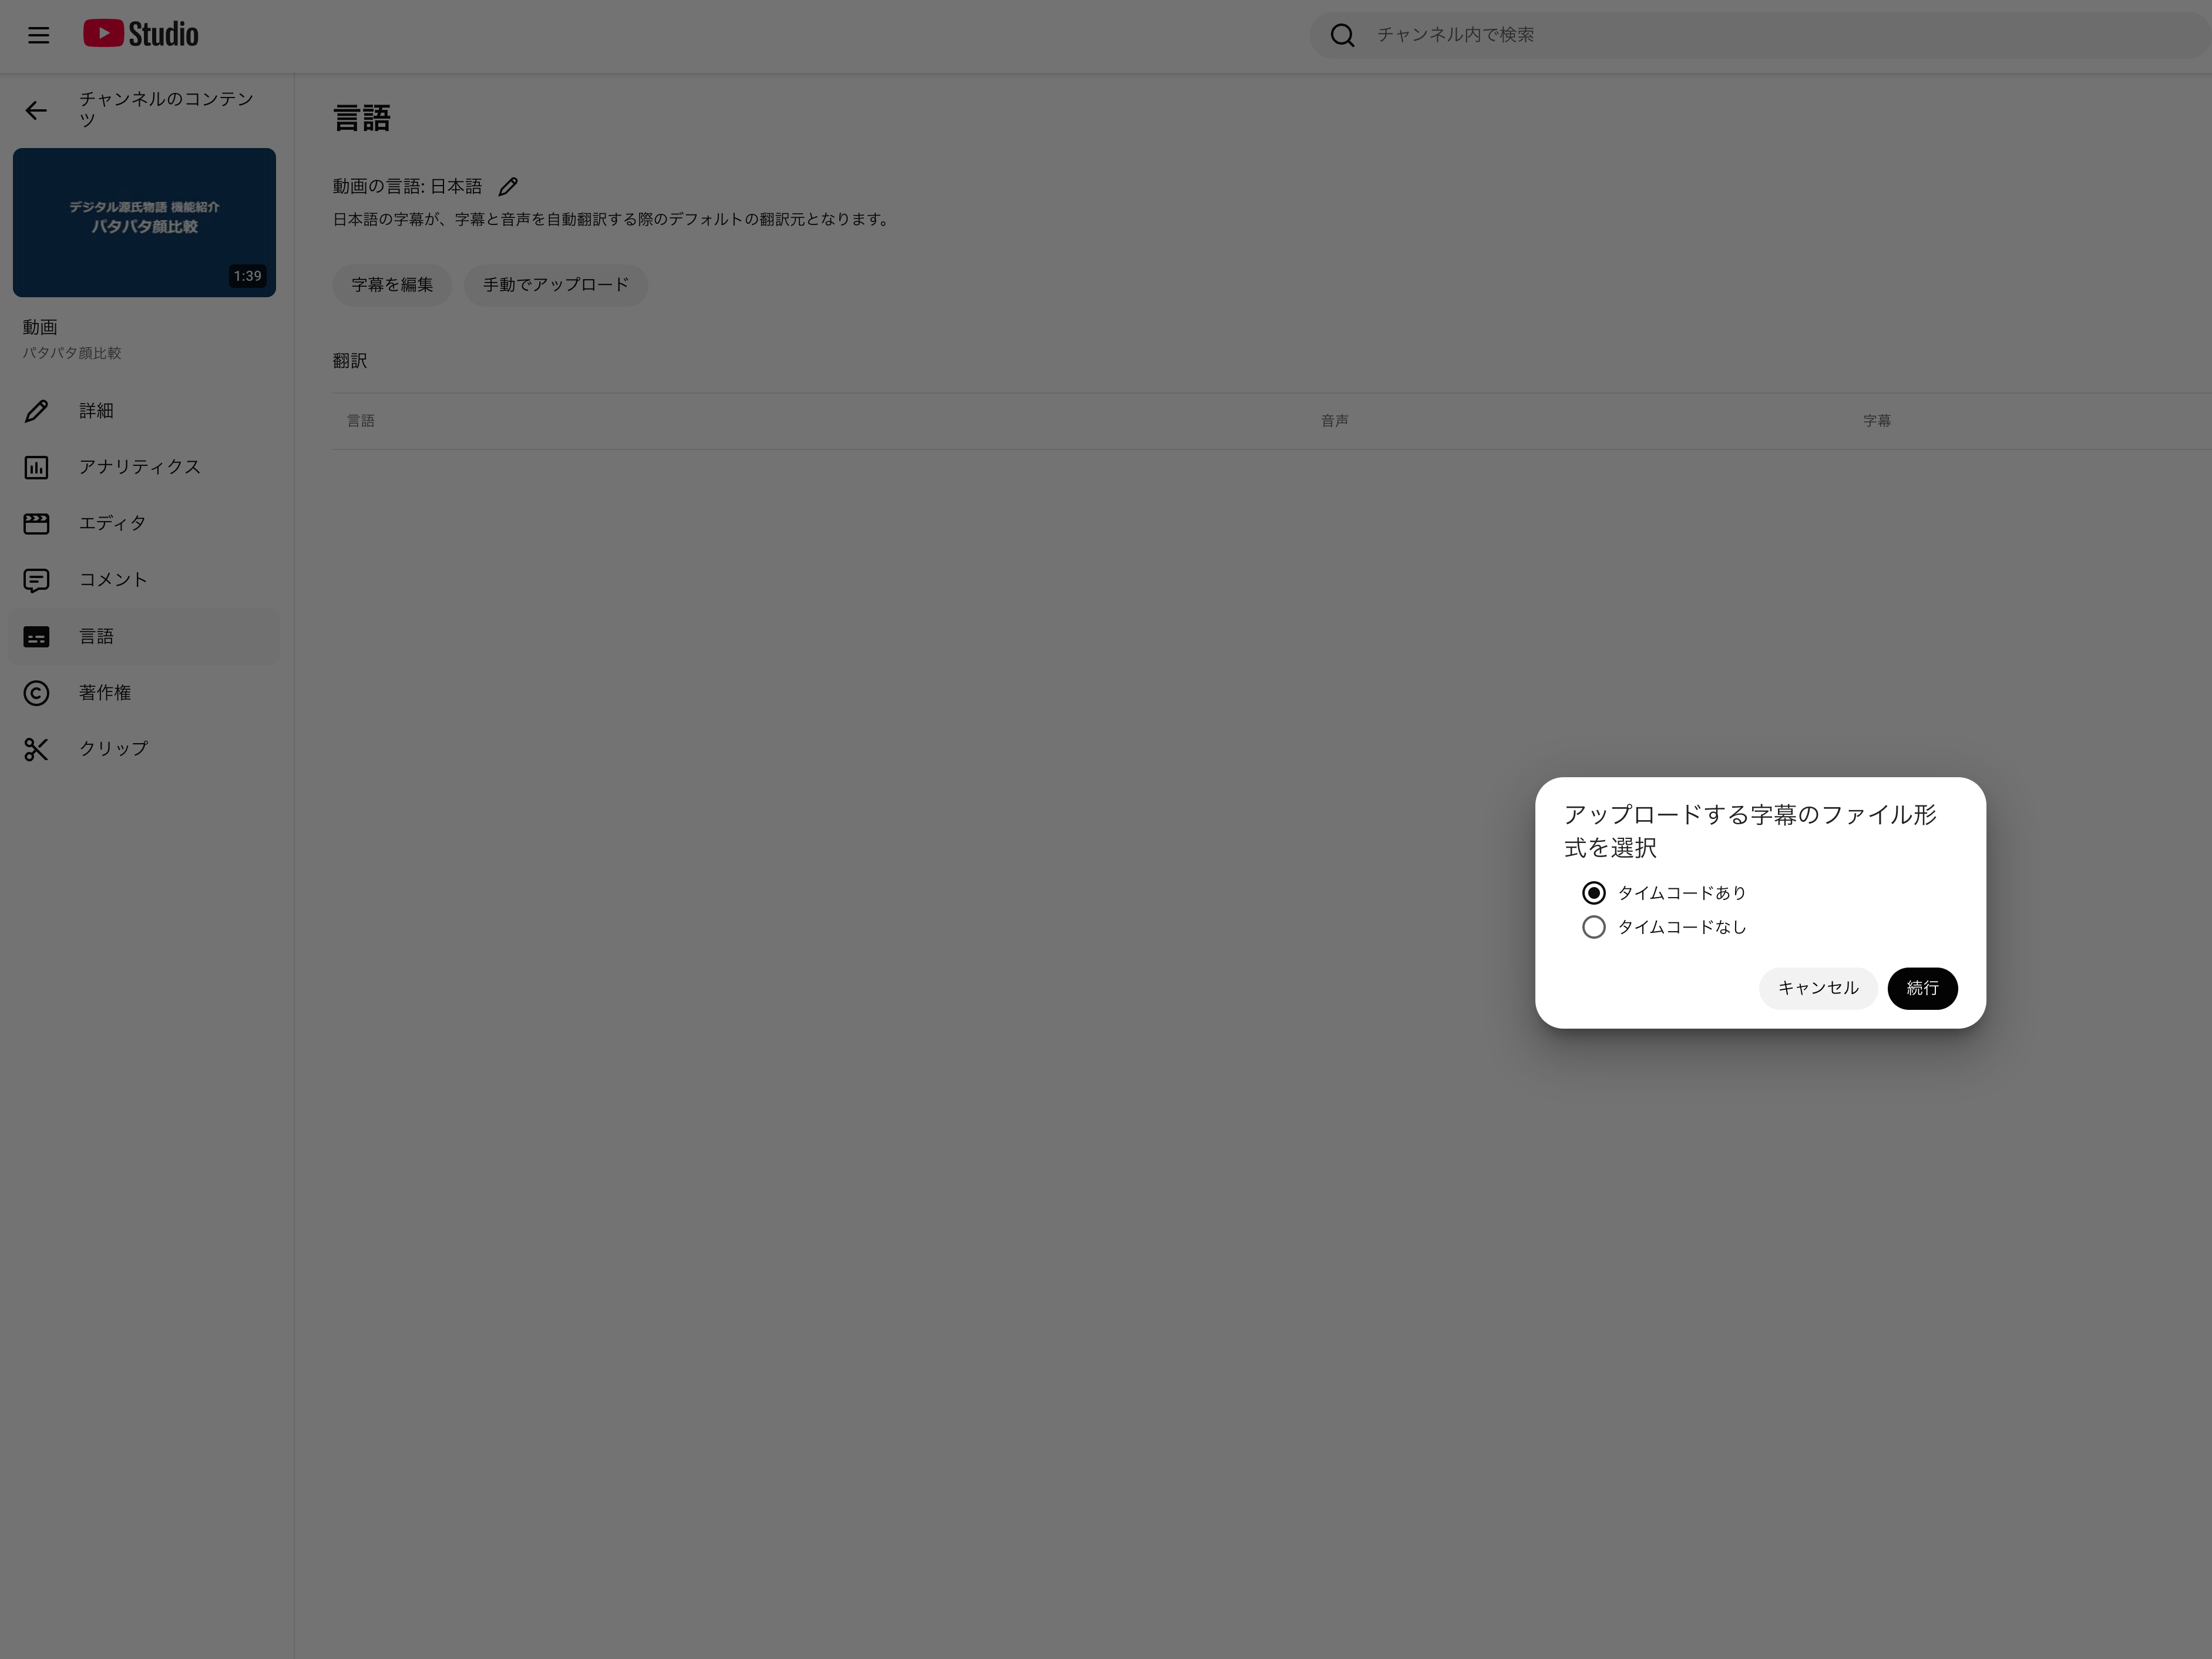Viewport: 2212px width, 1659px height.
Task: Select the タイムコードなし radio option
Action: [1594, 927]
